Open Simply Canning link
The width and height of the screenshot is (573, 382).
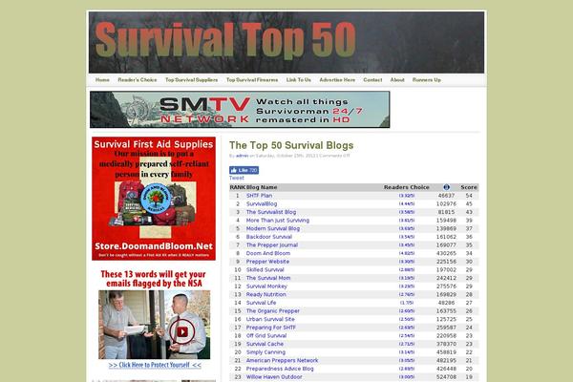[x=265, y=352]
